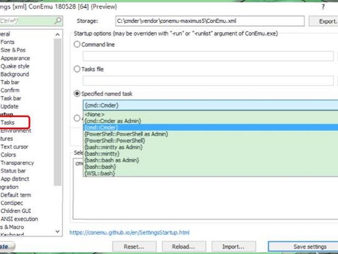Click the Import... button
338x254 pixels.
coord(234,246)
